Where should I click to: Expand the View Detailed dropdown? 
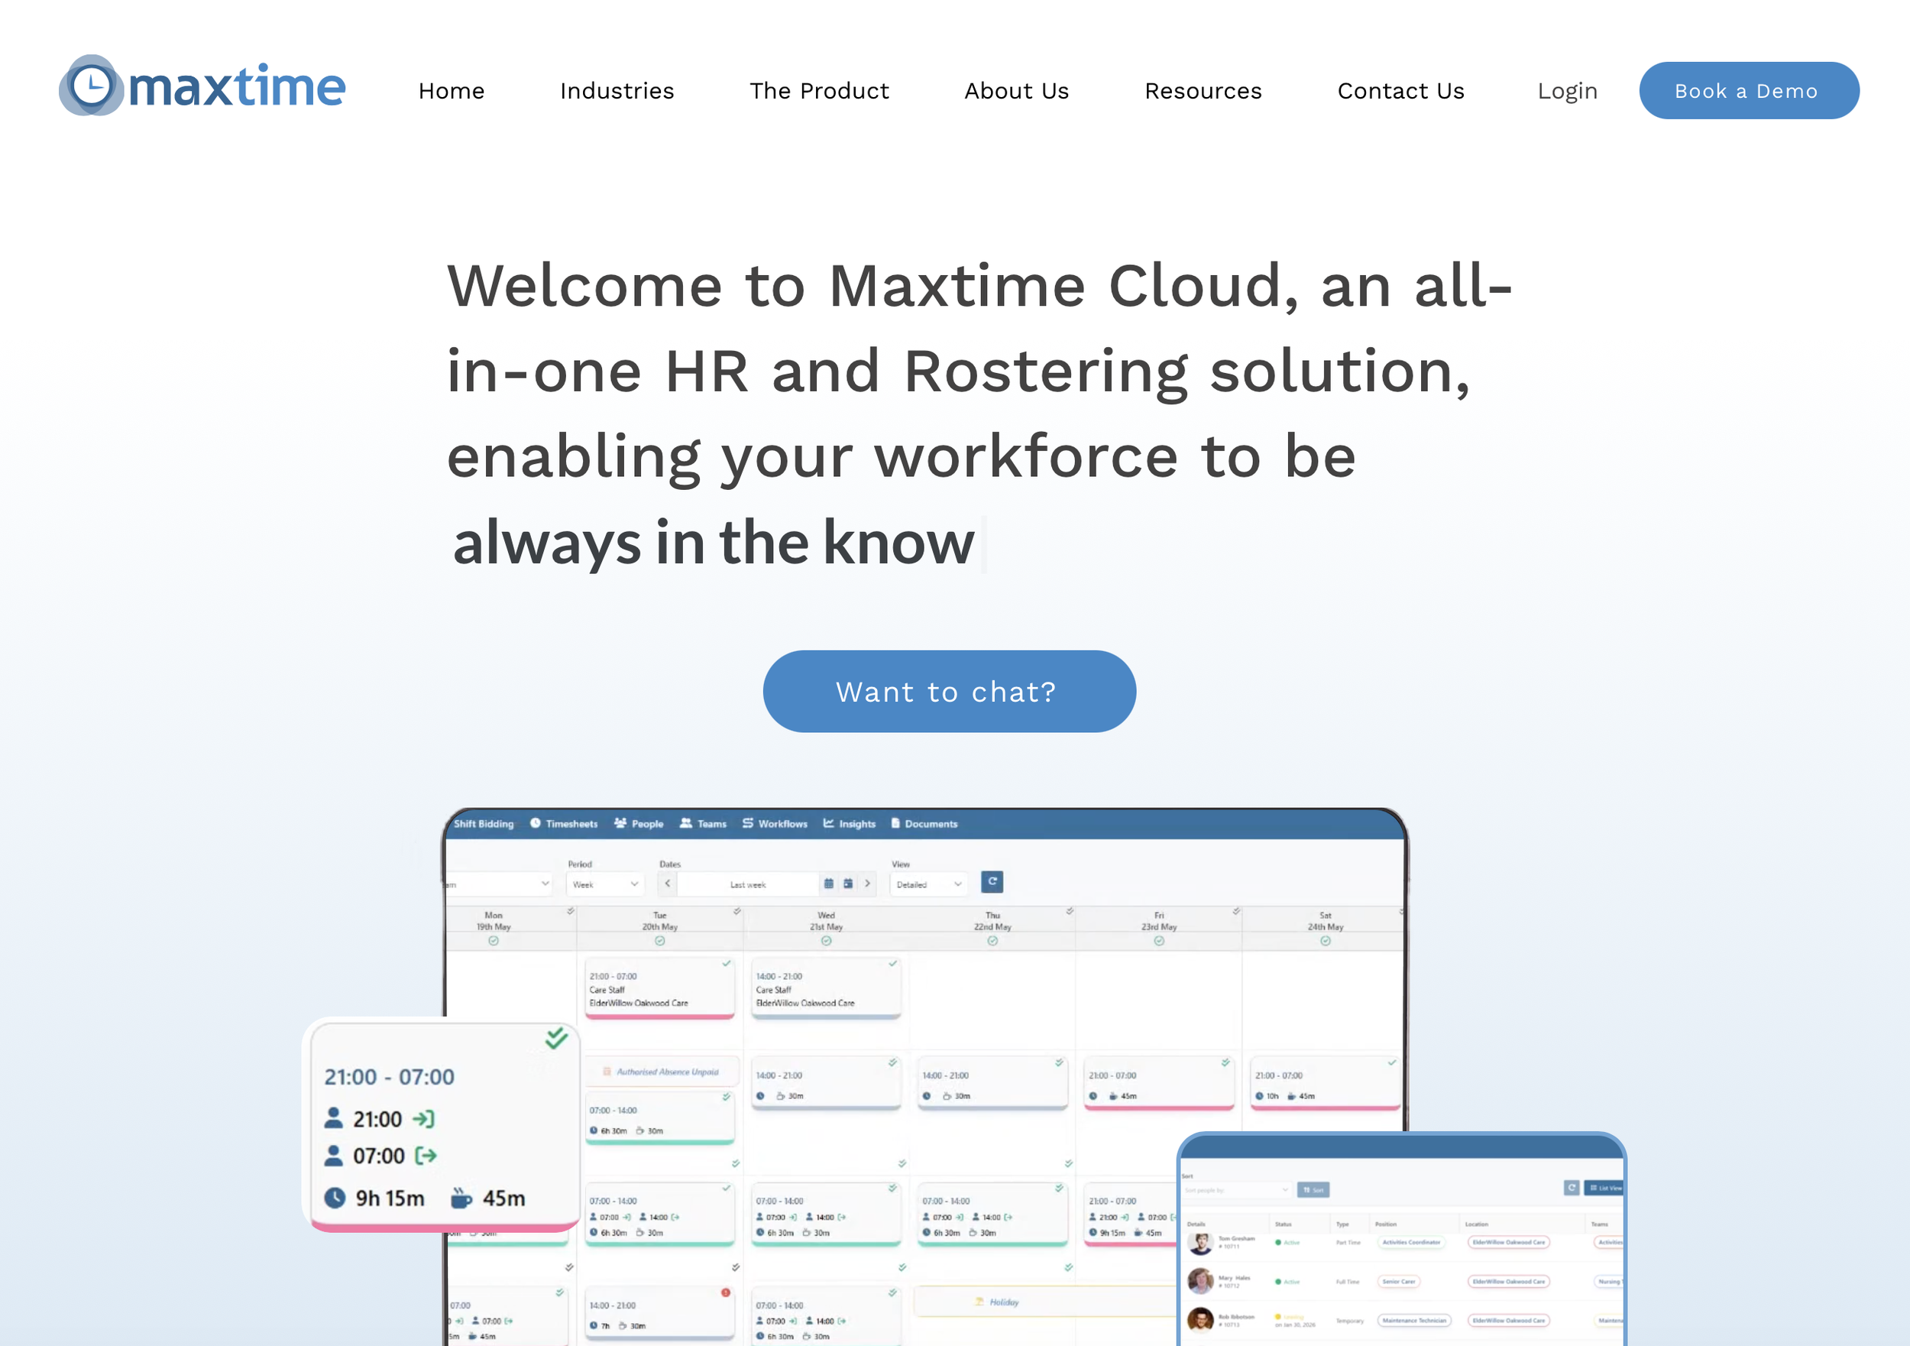pos(928,884)
